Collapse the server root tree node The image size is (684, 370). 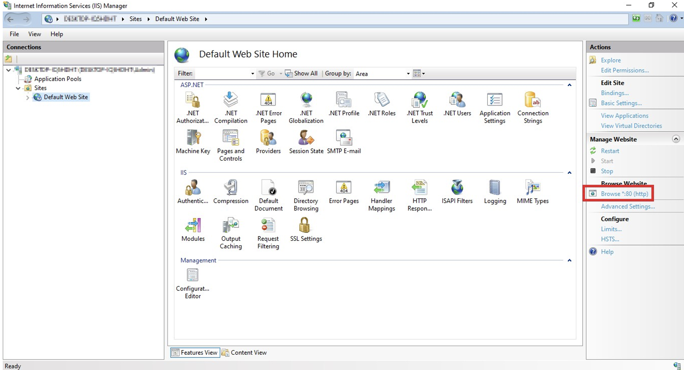(x=9, y=70)
